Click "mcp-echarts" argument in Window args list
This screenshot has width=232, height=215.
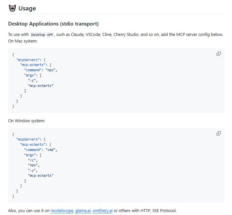(41, 175)
